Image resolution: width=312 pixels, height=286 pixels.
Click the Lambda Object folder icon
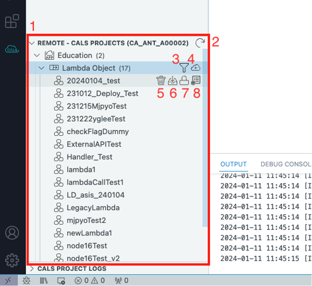[54, 68]
